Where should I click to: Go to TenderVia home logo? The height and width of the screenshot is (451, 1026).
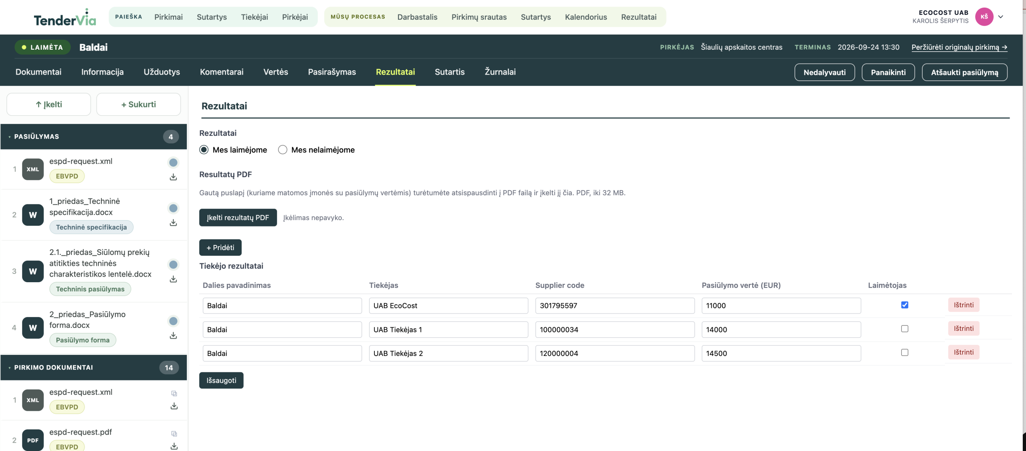coord(65,17)
